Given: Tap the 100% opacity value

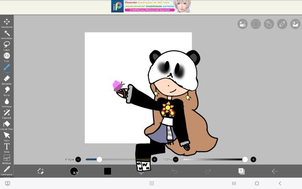Looking at the screenshot, I should click(167, 159).
